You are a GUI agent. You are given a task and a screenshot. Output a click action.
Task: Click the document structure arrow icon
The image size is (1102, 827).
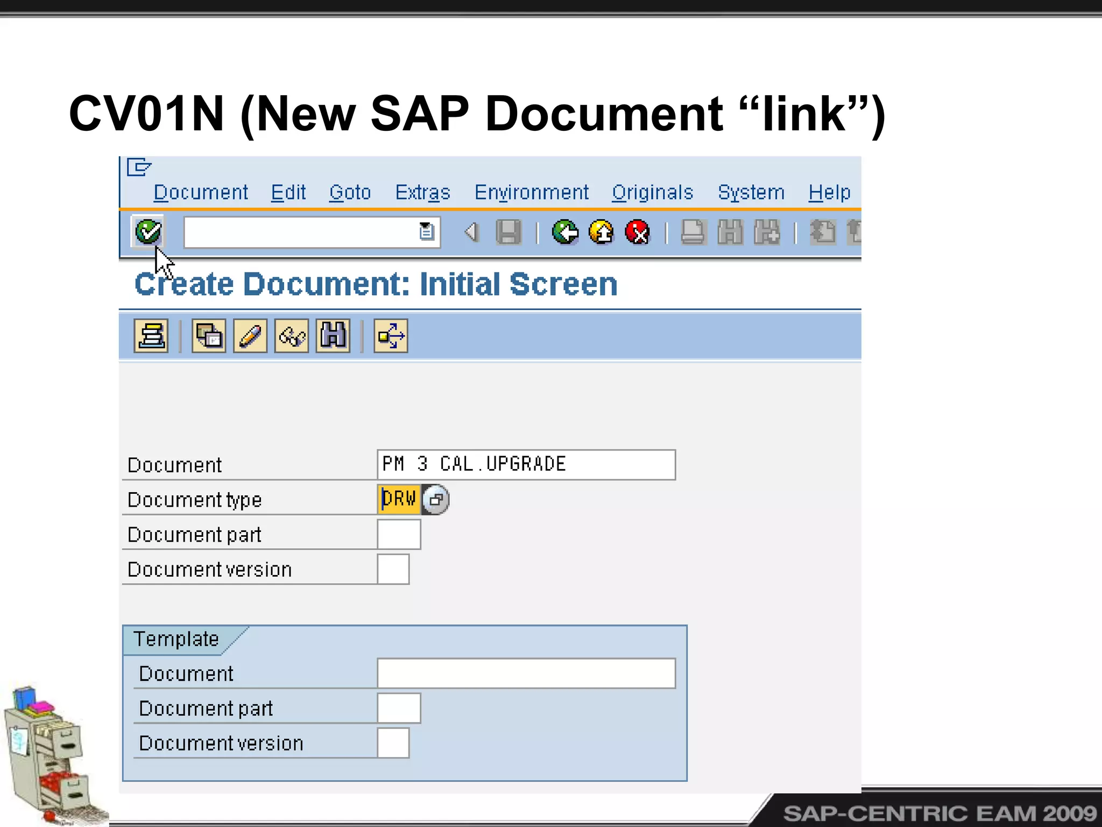click(391, 336)
